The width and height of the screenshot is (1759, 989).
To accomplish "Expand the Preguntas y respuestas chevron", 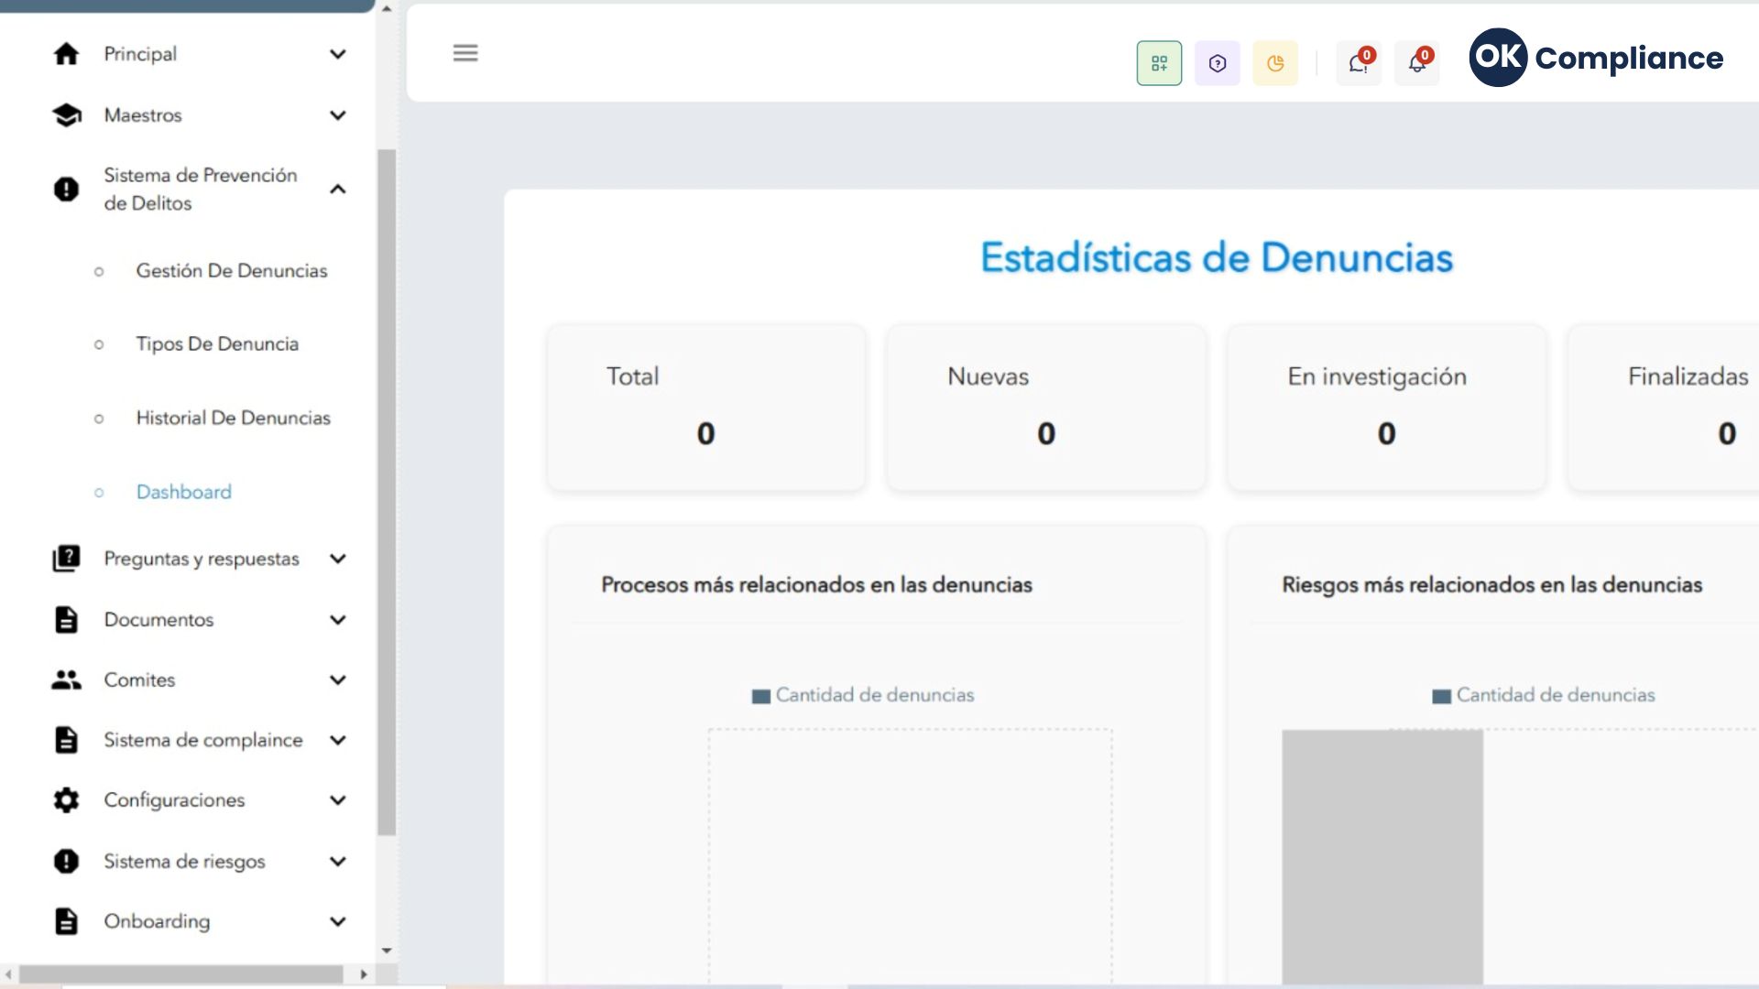I will pyautogui.click(x=338, y=559).
